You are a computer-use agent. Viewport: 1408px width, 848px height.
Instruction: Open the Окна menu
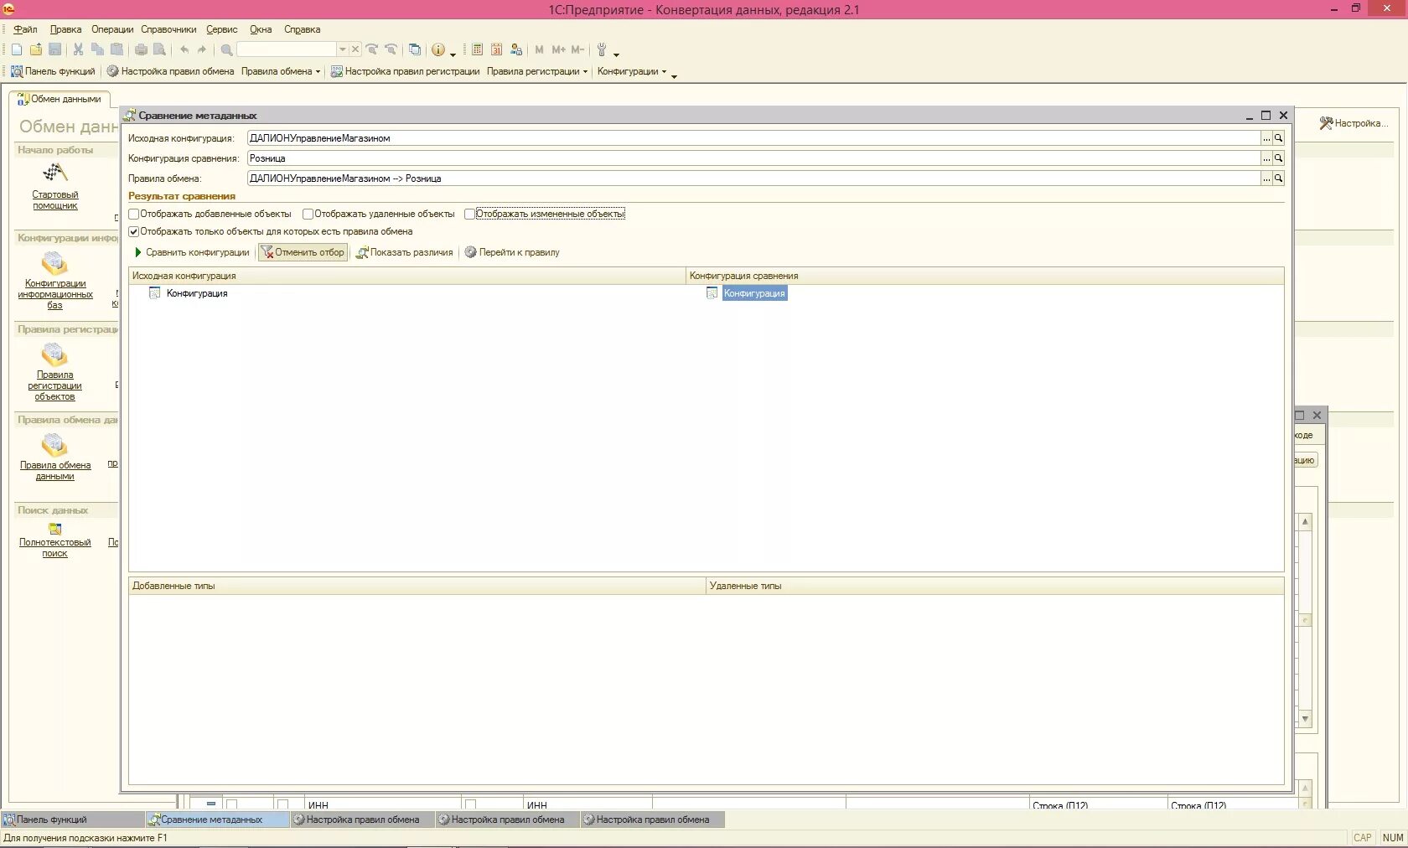[x=261, y=29]
